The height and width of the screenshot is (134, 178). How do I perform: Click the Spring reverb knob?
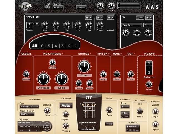click(100, 25)
